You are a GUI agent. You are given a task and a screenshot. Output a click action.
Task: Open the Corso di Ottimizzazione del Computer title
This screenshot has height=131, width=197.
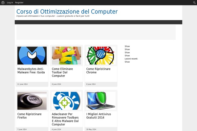click(67, 11)
